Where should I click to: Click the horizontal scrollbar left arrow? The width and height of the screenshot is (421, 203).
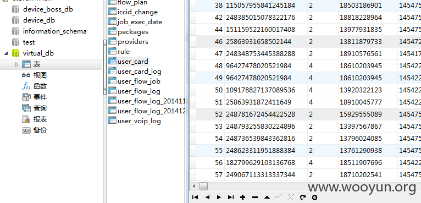(x=194, y=186)
